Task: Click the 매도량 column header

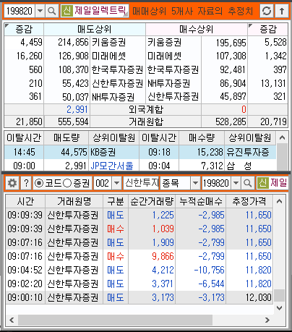Action: (x=66, y=138)
